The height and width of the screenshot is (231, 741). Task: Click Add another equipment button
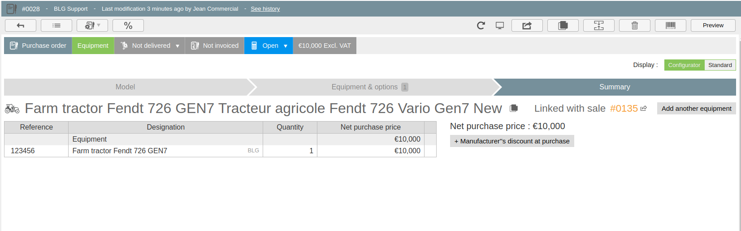[x=696, y=109]
